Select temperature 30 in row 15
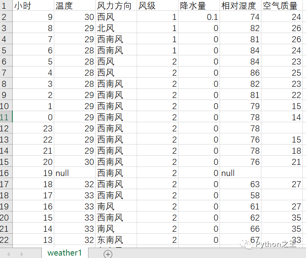The height and width of the screenshot is (258, 306). point(75,162)
